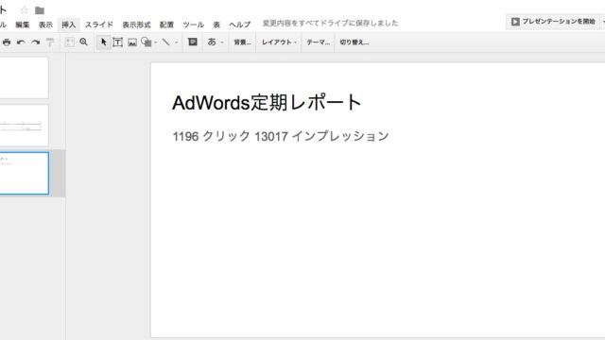Click the title AdWords定期レポート
Viewport: 605px width, 340px height.
pyautogui.click(x=267, y=103)
